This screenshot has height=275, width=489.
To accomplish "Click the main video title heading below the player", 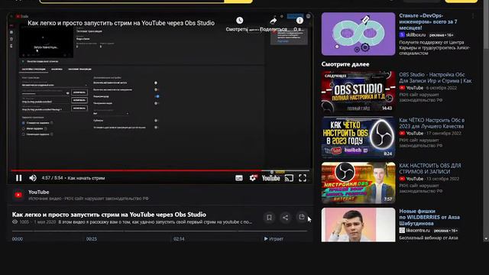I will pyautogui.click(x=108, y=215).
